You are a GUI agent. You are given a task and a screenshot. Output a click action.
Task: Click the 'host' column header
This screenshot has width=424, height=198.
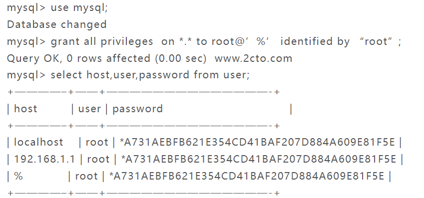coord(25,109)
